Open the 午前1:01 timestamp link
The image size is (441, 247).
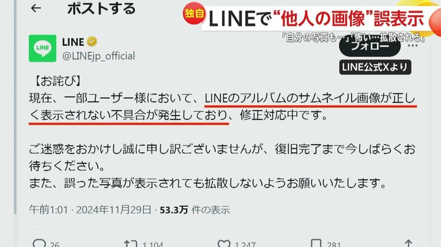click(x=49, y=210)
